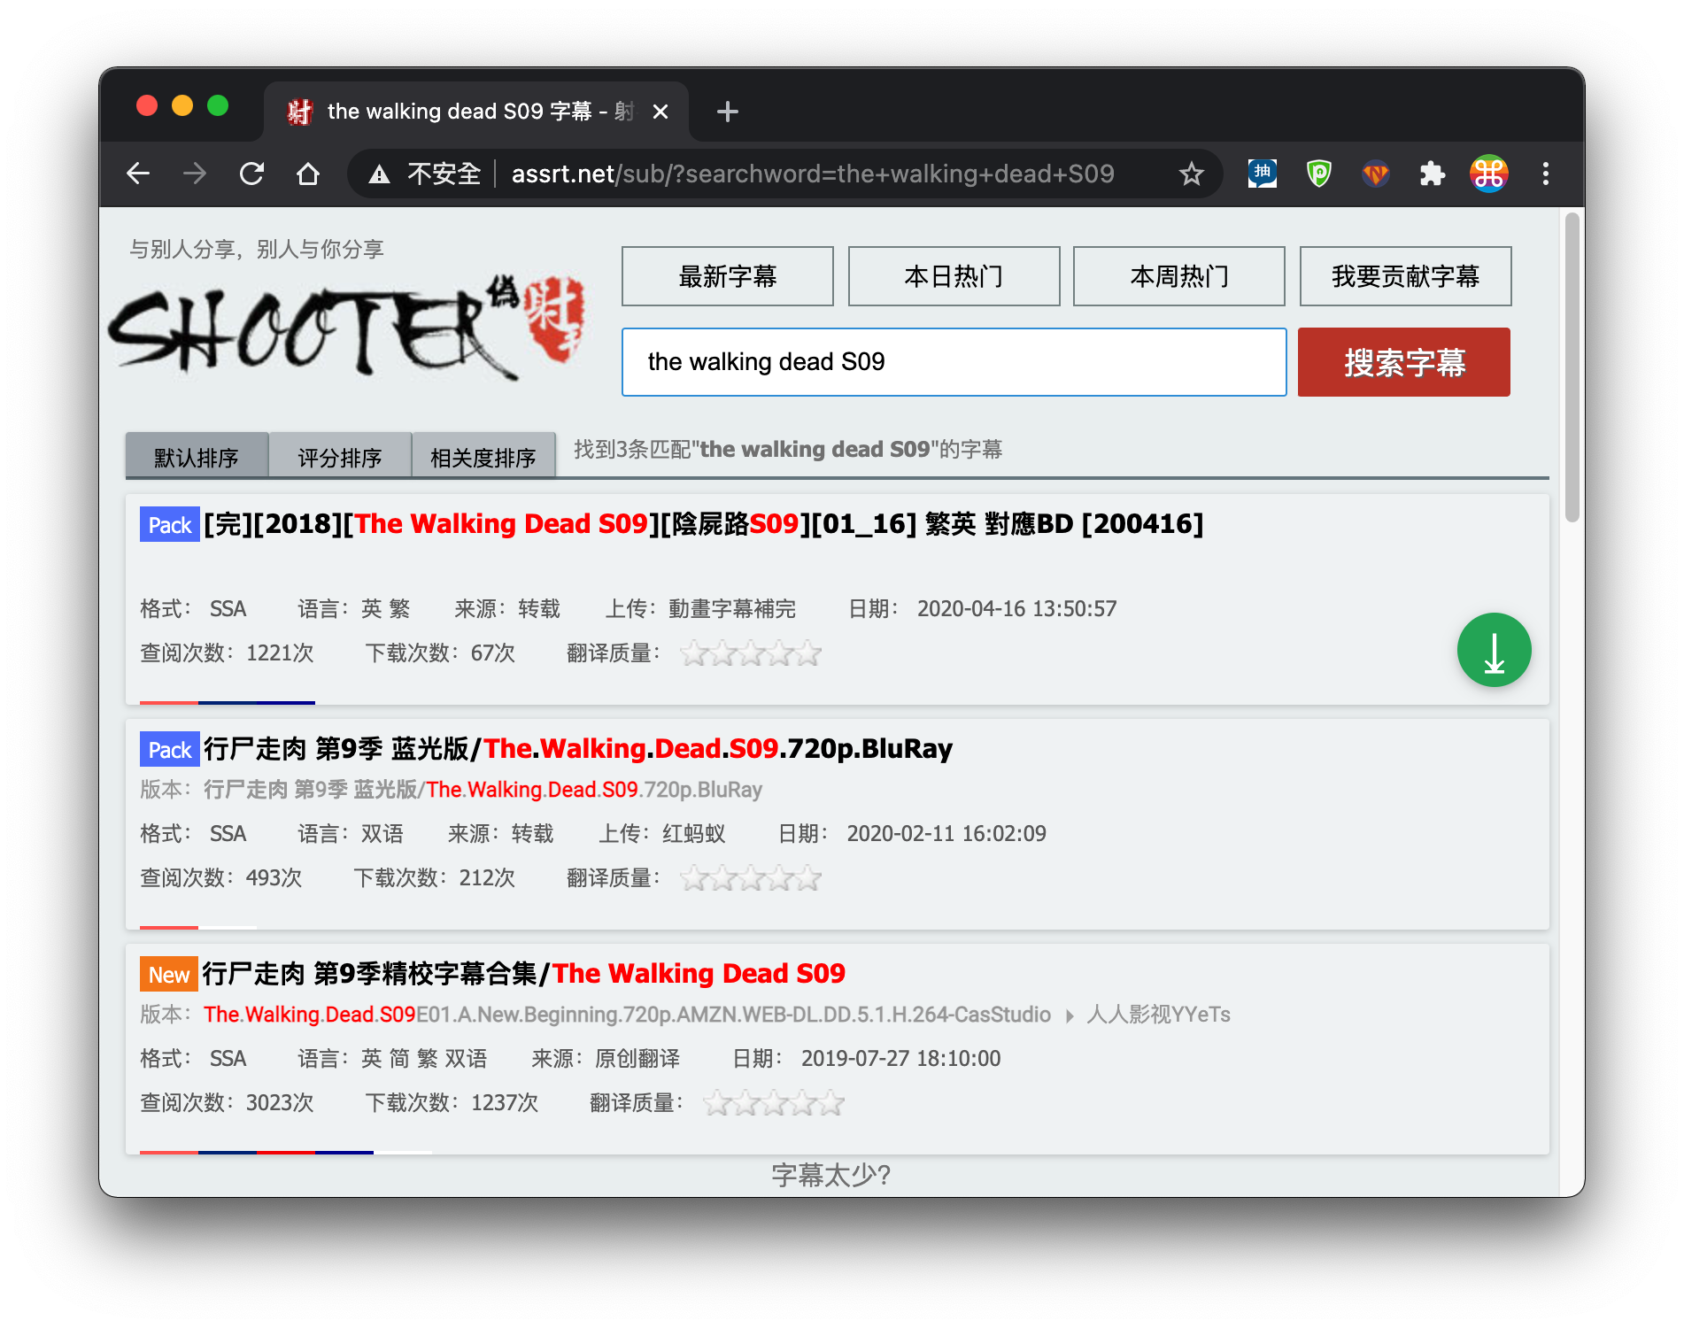Click the search input with walking dead text
The width and height of the screenshot is (1684, 1328).
tap(954, 362)
